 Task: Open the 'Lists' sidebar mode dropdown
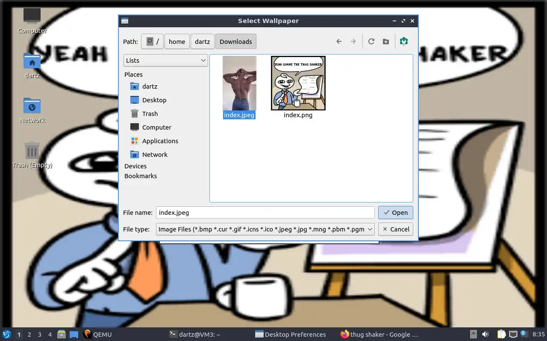(166, 60)
